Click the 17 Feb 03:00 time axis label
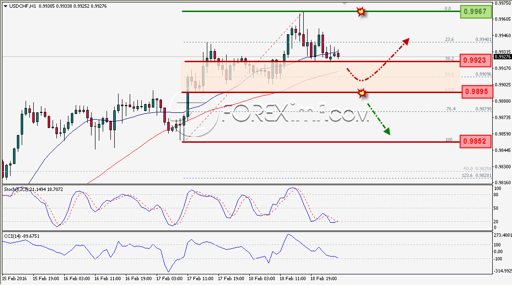The height and width of the screenshot is (285, 512). pyautogui.click(x=169, y=279)
